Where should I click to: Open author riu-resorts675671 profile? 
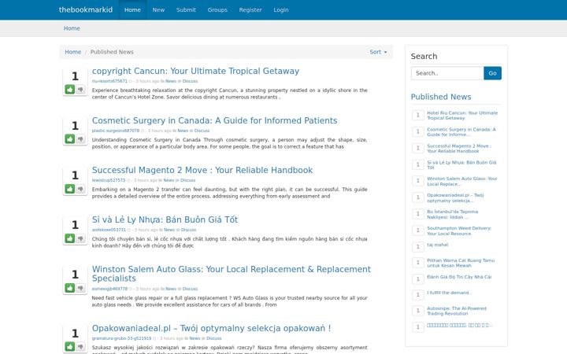[109, 81]
